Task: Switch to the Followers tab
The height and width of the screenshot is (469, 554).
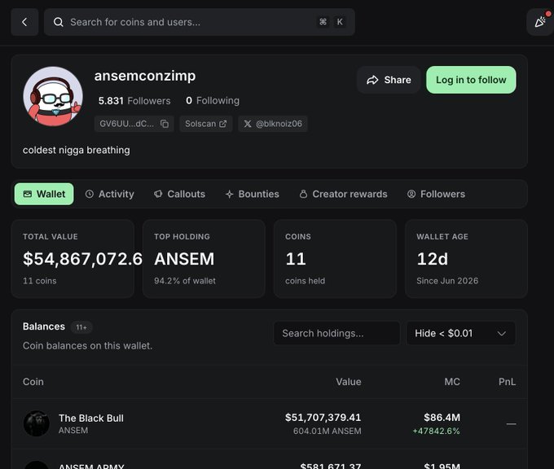Action: click(x=436, y=194)
